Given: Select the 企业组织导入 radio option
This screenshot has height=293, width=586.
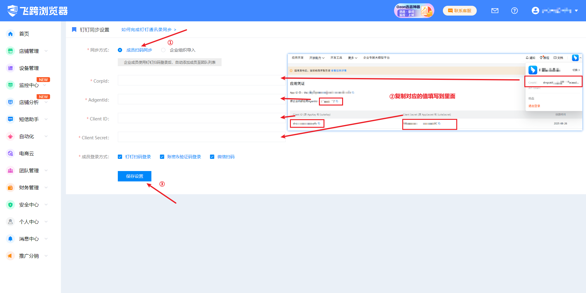Looking at the screenshot, I should click(163, 50).
